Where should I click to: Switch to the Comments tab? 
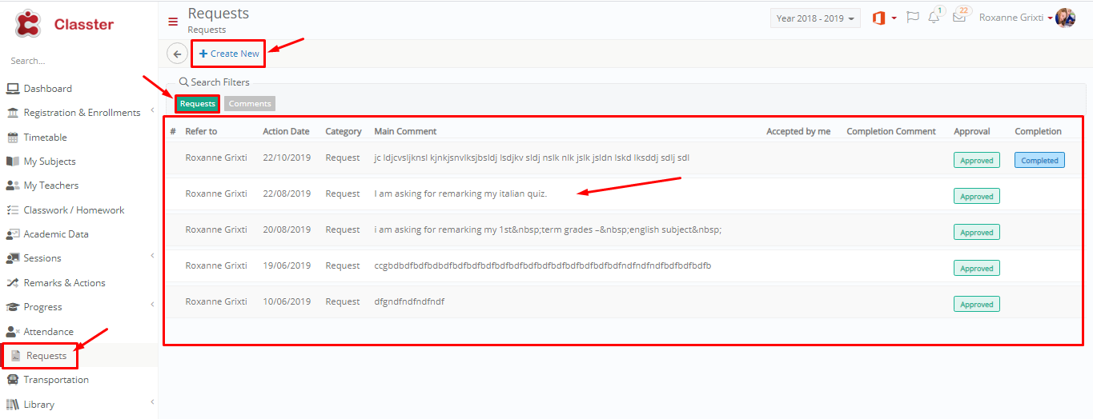pos(250,104)
